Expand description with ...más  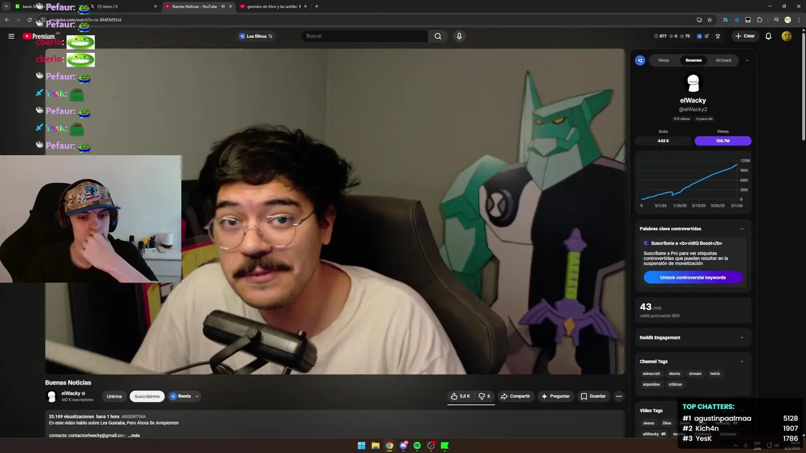tap(134, 435)
